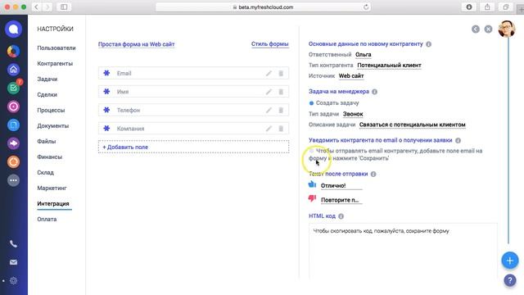Click + Добавить поле button
The width and height of the screenshot is (524, 295).
pyautogui.click(x=193, y=147)
